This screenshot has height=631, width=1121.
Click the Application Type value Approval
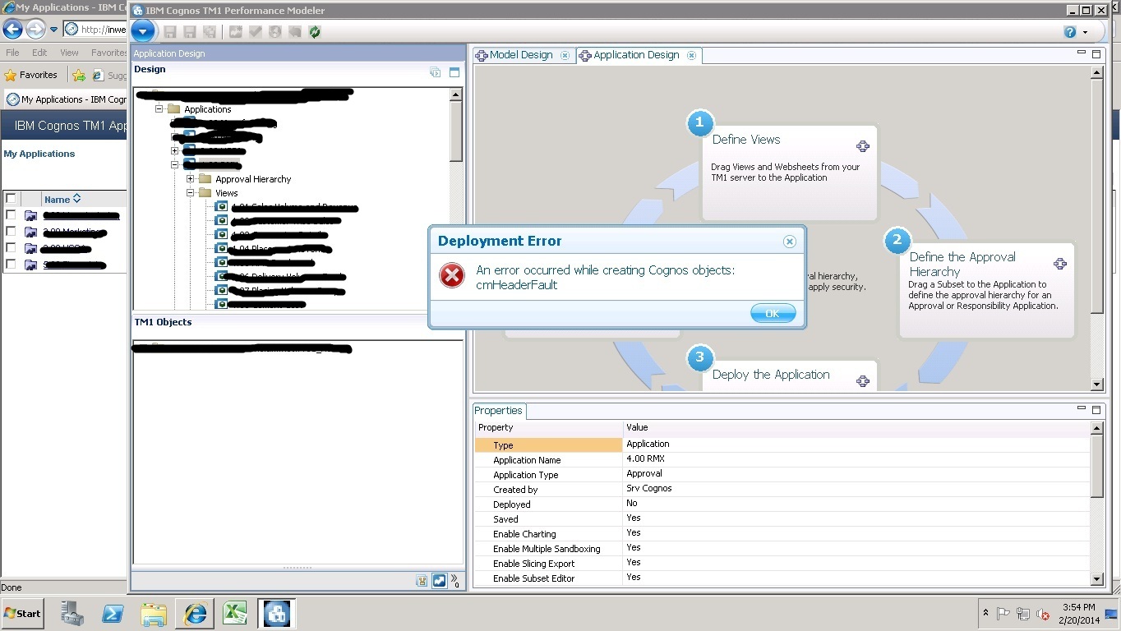[644, 474]
